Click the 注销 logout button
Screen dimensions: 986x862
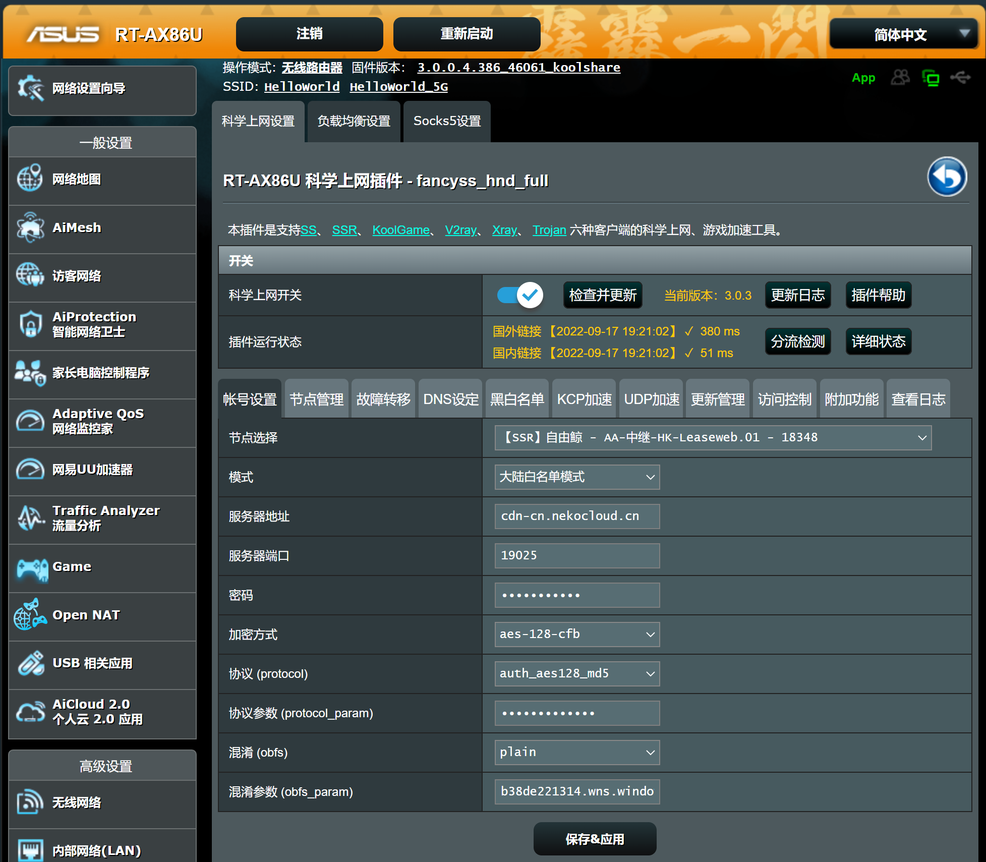310,34
